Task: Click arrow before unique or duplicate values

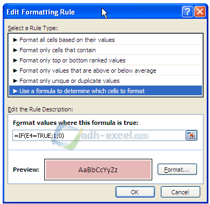Action: click(x=15, y=81)
